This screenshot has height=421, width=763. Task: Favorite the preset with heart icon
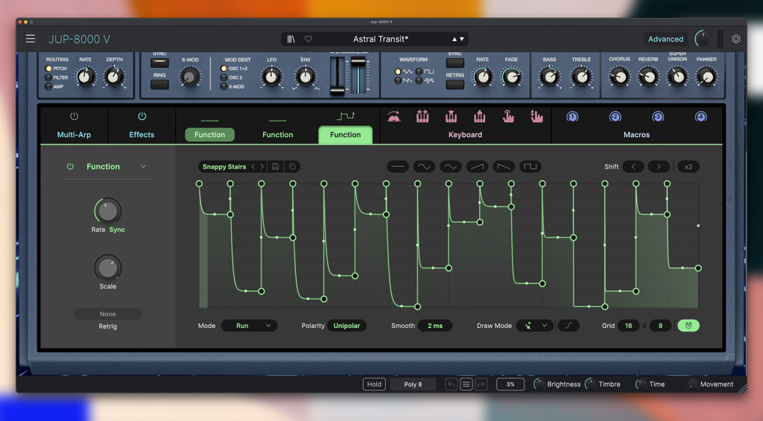click(x=308, y=39)
